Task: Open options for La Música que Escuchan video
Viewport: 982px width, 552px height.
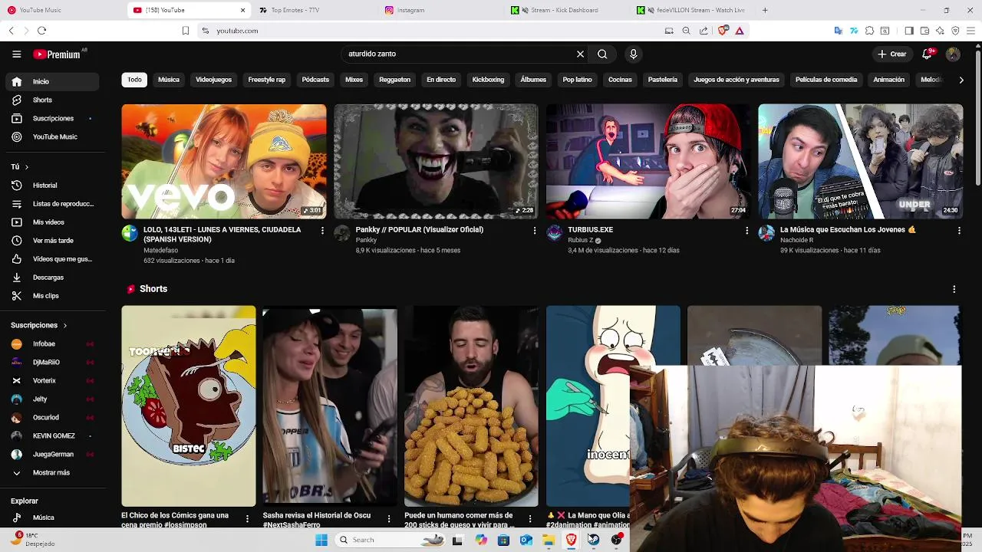Action: coord(959,230)
